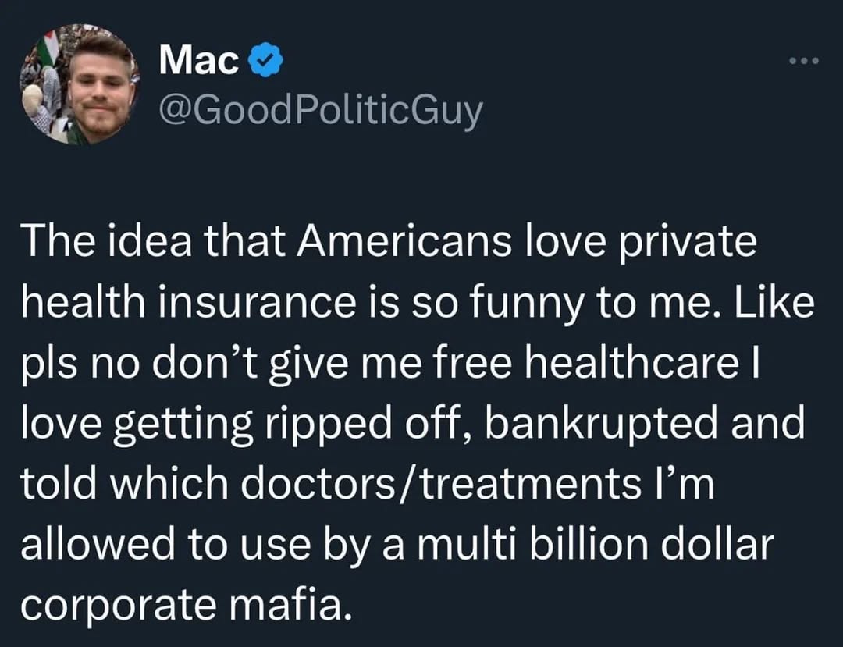Click the word "private" in the tweet
Viewport: 843px width, 647px height.
(693, 243)
